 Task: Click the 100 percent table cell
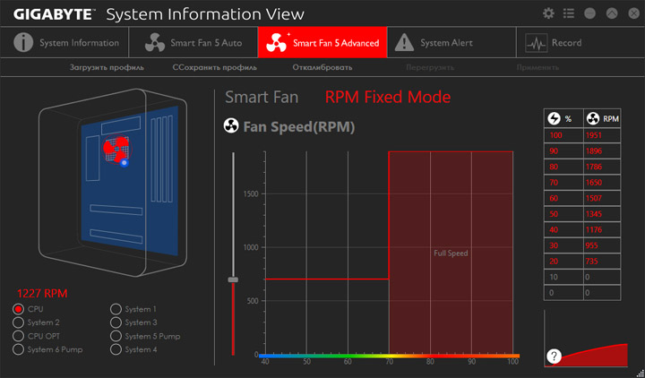pos(563,135)
